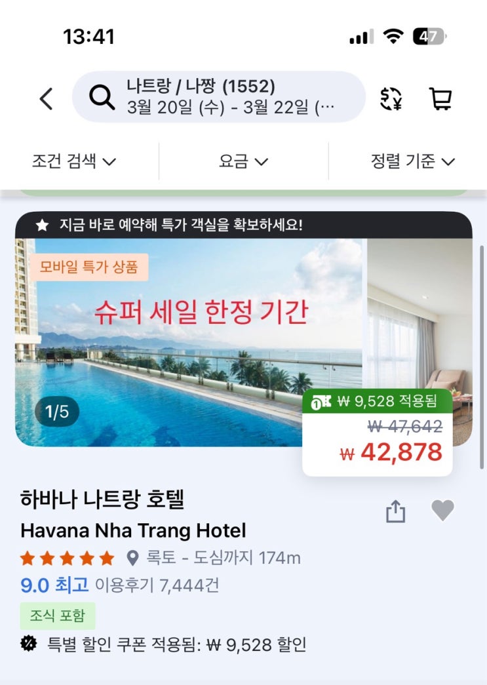Toggle the heart favorite icon

[443, 510]
